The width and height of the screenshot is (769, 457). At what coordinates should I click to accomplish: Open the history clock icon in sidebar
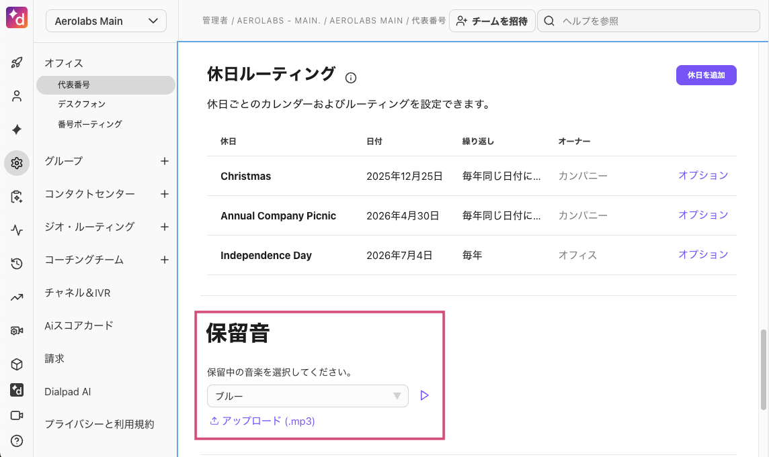(17, 264)
